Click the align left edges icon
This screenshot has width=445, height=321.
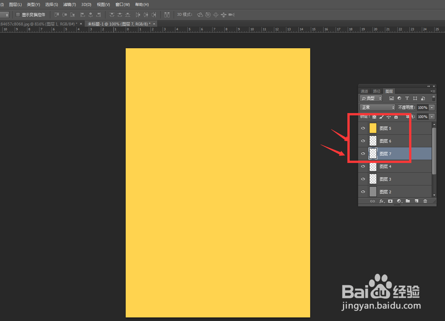coord(83,15)
